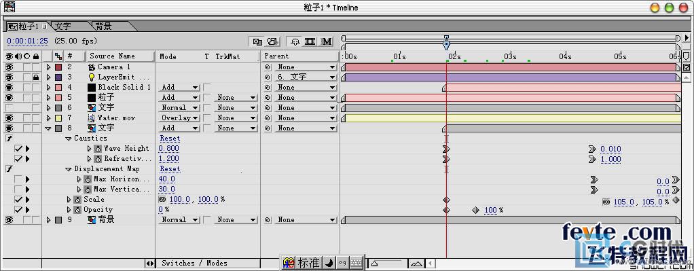Toggle preserve transparency for Black Solid 1
Screen dimensions: 694x271
coord(206,88)
